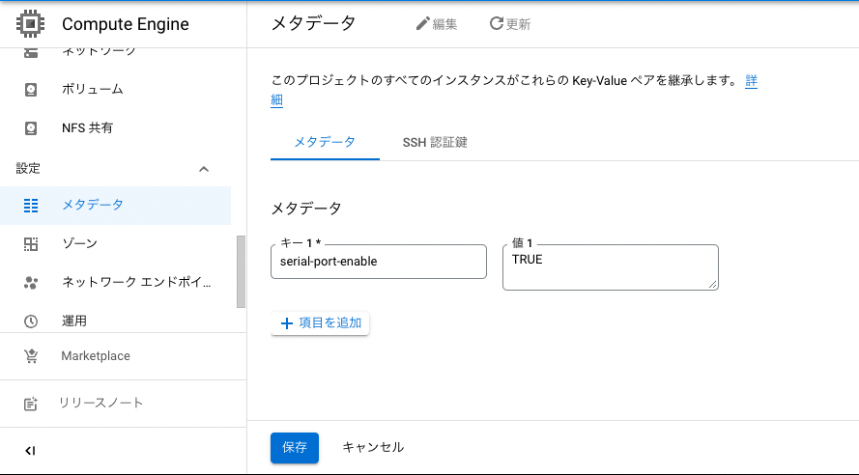Image resolution: width=859 pixels, height=475 pixels.
Task: Click the キャンセル button
Action: (x=373, y=448)
